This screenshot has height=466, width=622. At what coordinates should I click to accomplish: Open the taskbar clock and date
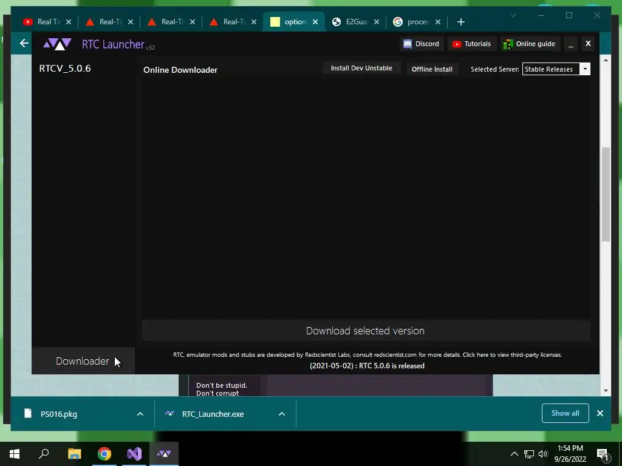(x=570, y=454)
